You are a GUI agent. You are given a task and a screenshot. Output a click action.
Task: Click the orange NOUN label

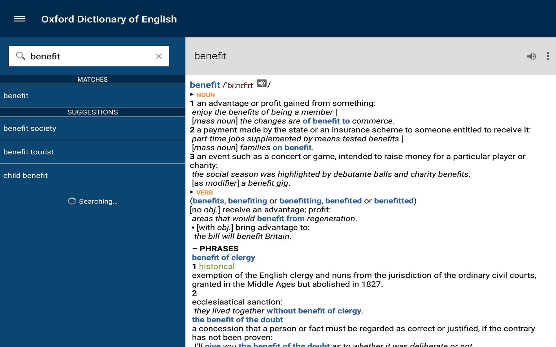[x=206, y=95]
